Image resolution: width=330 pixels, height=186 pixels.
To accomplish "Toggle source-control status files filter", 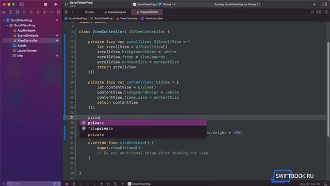I will click(x=58, y=184).
